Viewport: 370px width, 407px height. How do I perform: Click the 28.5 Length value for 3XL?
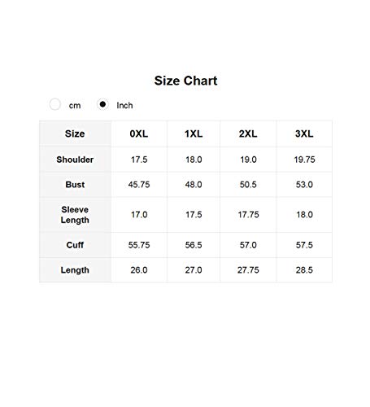304,270
